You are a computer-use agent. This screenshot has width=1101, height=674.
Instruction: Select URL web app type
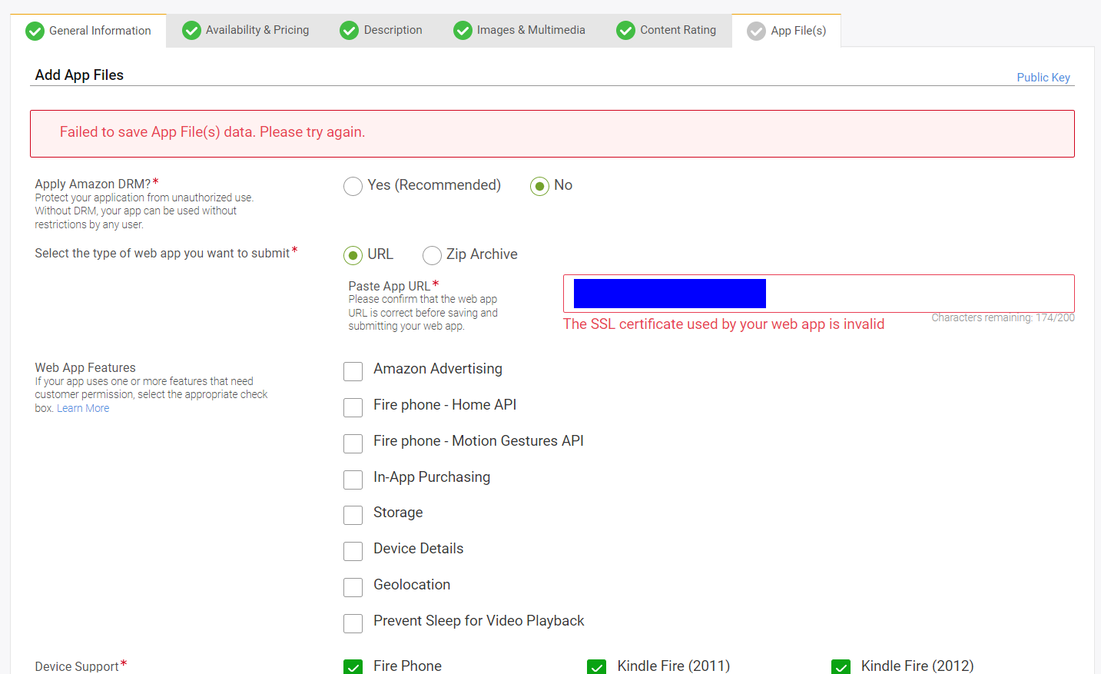[x=353, y=255]
